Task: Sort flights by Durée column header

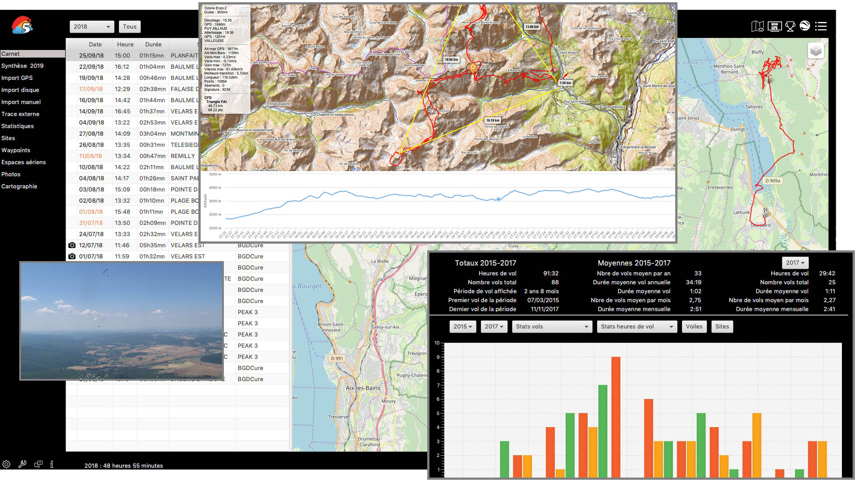Action: pyautogui.click(x=153, y=44)
